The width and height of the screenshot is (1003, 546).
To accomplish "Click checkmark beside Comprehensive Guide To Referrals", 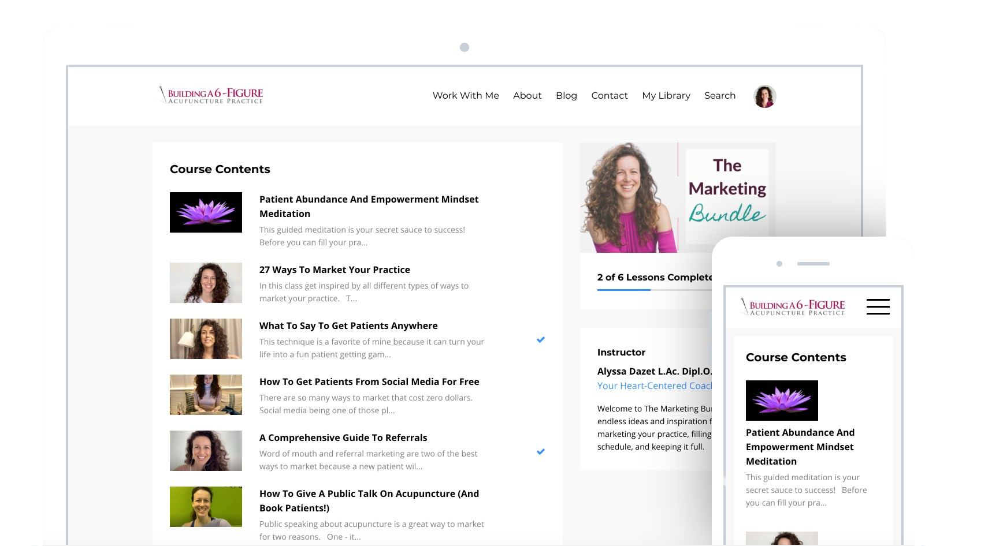I will [x=540, y=451].
